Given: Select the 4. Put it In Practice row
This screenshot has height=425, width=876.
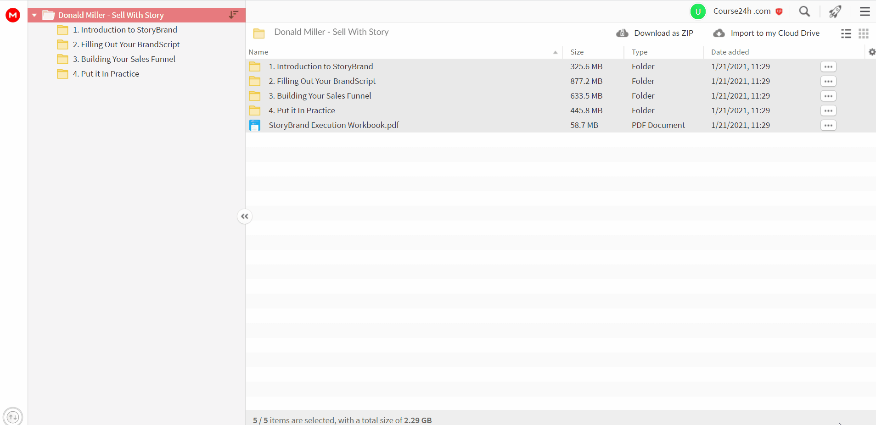Looking at the screenshot, I should click(x=561, y=110).
